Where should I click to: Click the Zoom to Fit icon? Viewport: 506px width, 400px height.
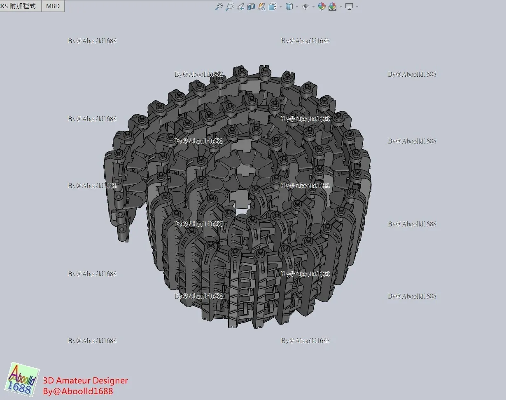pyautogui.click(x=219, y=7)
